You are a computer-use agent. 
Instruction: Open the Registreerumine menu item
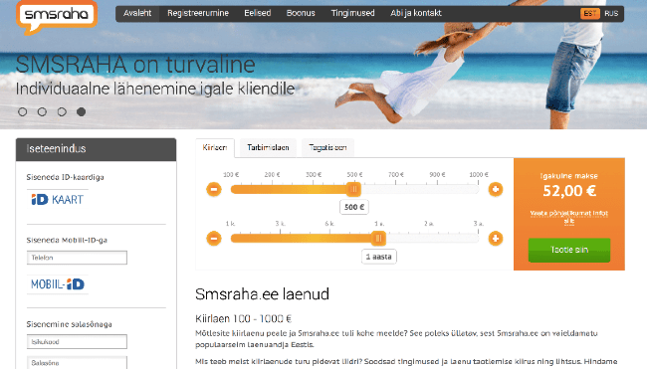point(198,13)
